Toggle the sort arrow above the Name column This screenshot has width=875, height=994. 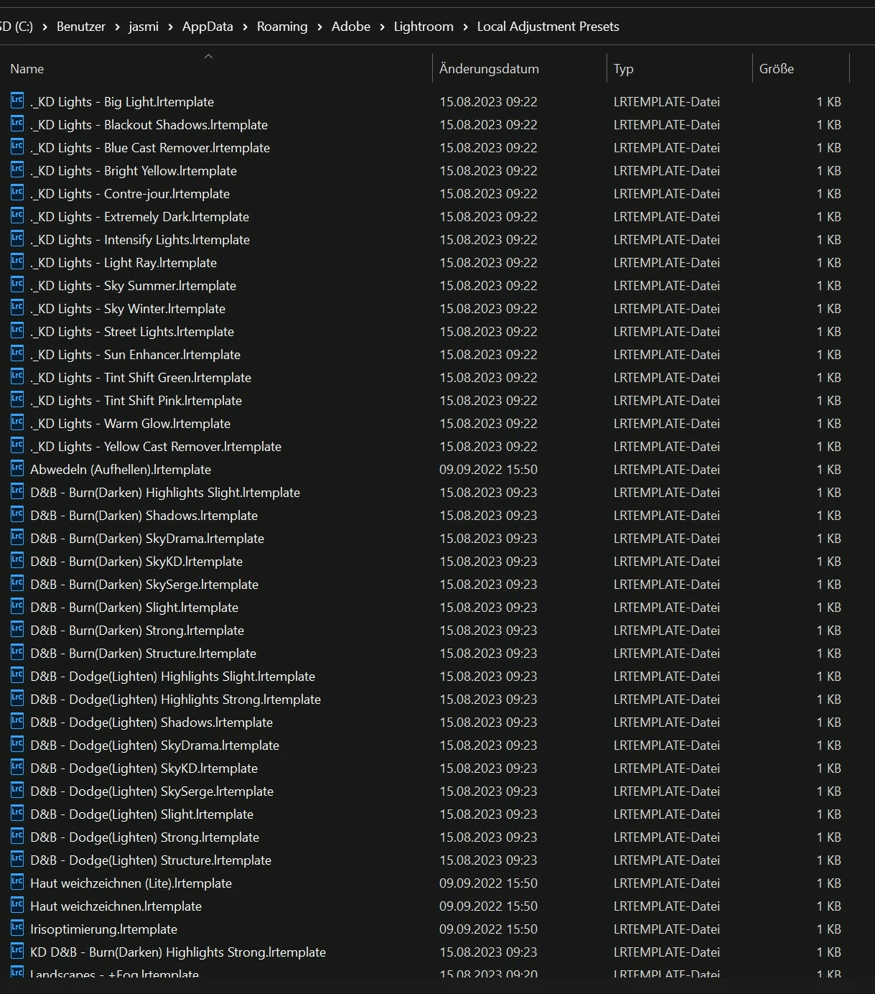(208, 56)
